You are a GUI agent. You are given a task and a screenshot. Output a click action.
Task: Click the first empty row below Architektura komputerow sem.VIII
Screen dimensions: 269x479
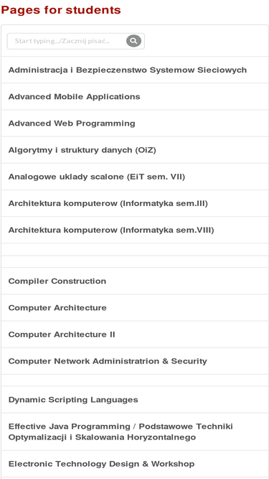pyautogui.click(x=135, y=250)
